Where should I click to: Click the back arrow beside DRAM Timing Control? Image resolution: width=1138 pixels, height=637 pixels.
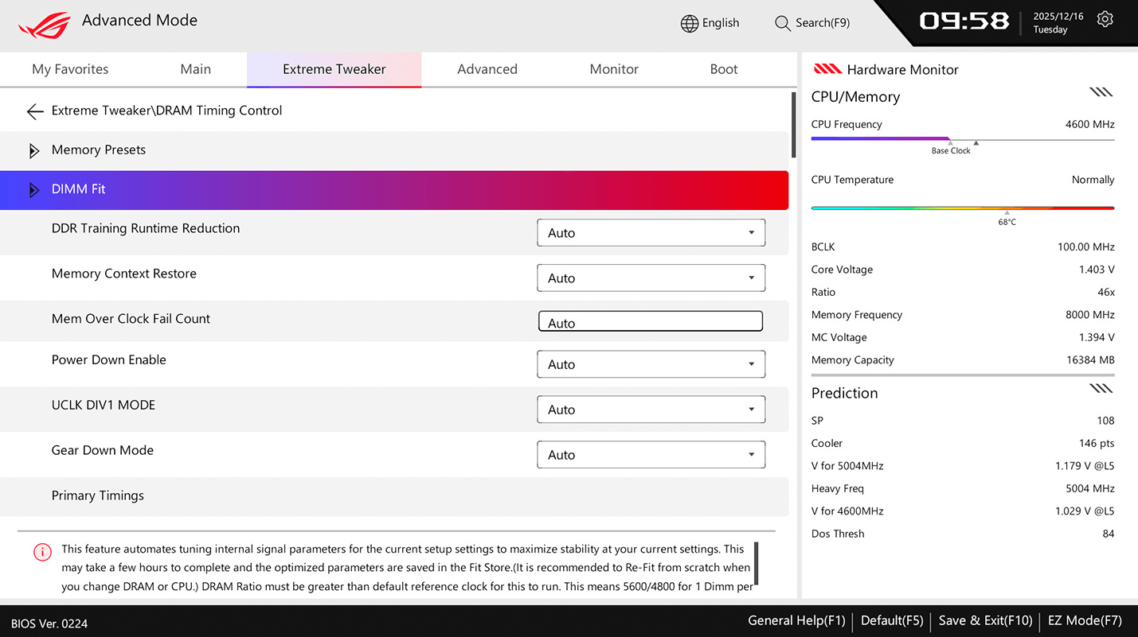35,111
